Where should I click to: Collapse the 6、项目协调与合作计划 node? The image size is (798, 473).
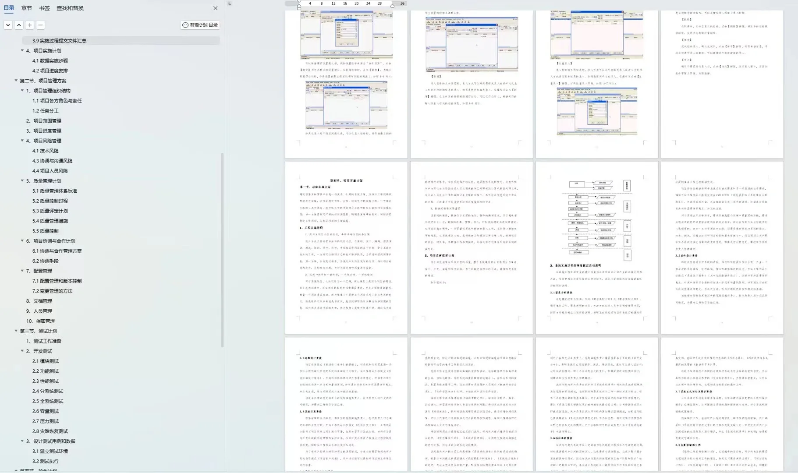(x=22, y=241)
